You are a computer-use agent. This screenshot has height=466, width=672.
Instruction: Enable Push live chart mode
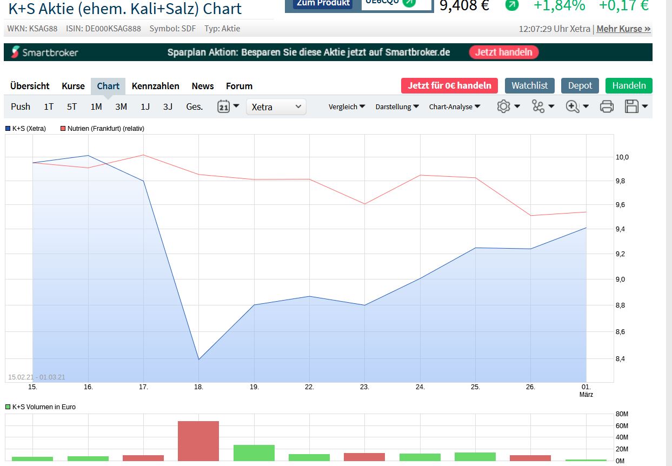click(x=21, y=106)
